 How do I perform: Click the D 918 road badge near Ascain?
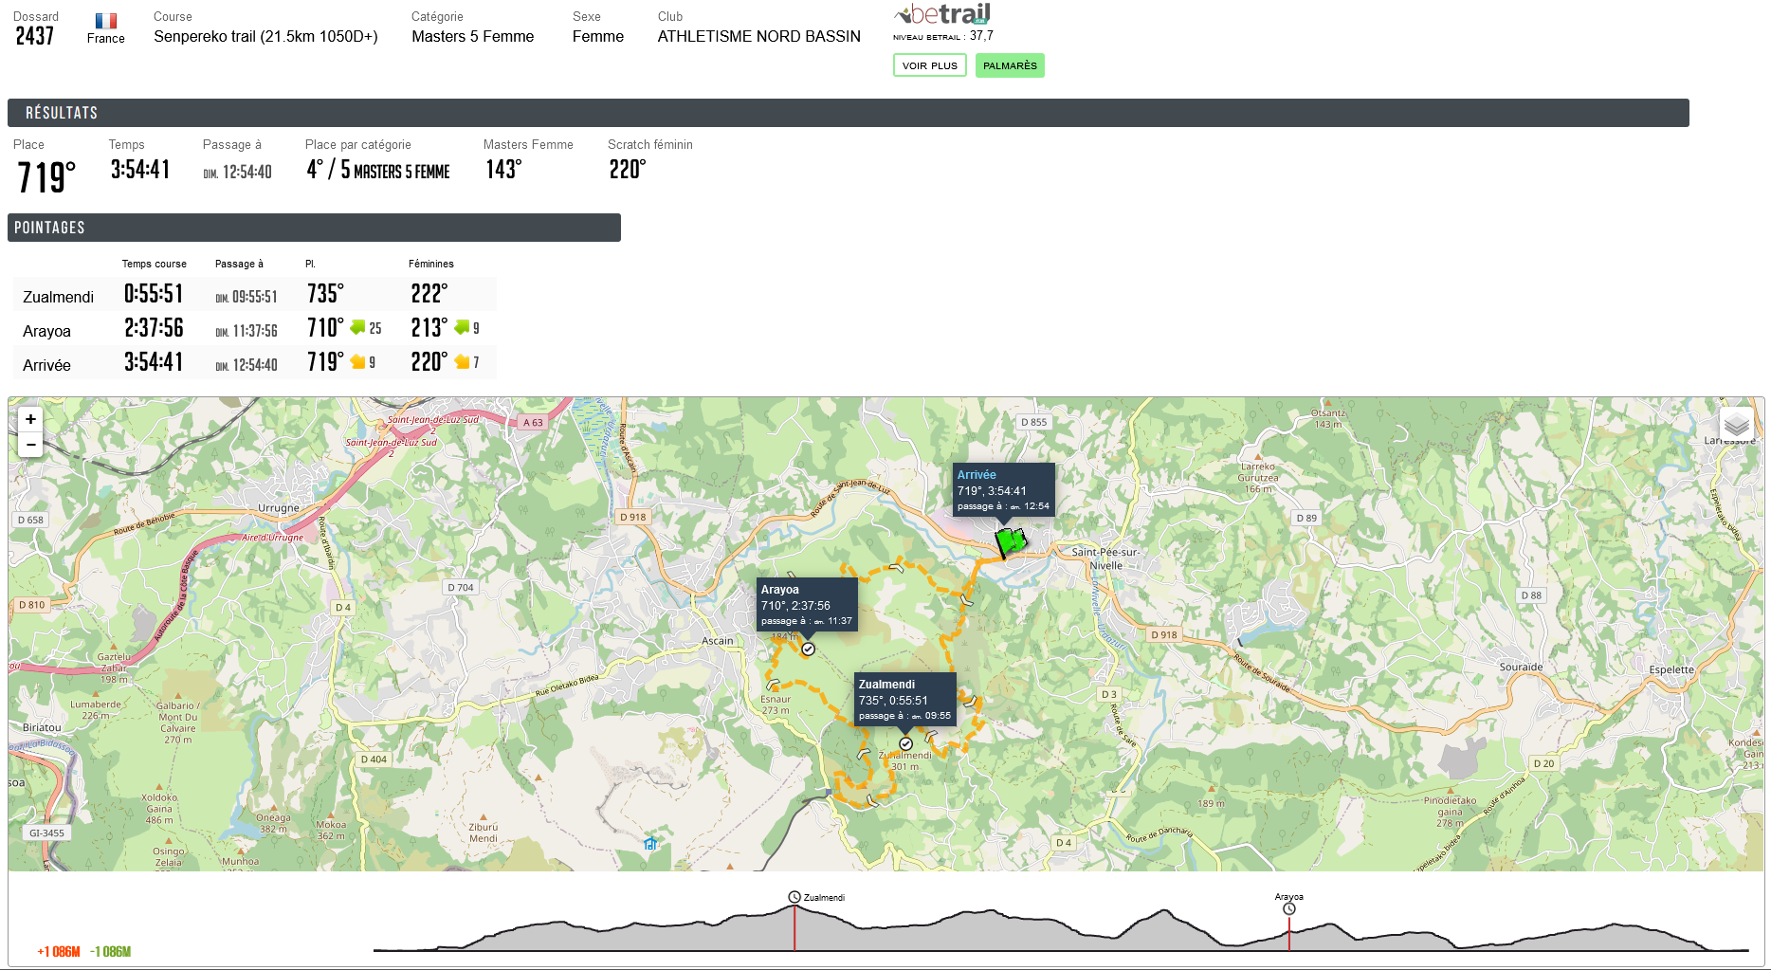pos(632,517)
